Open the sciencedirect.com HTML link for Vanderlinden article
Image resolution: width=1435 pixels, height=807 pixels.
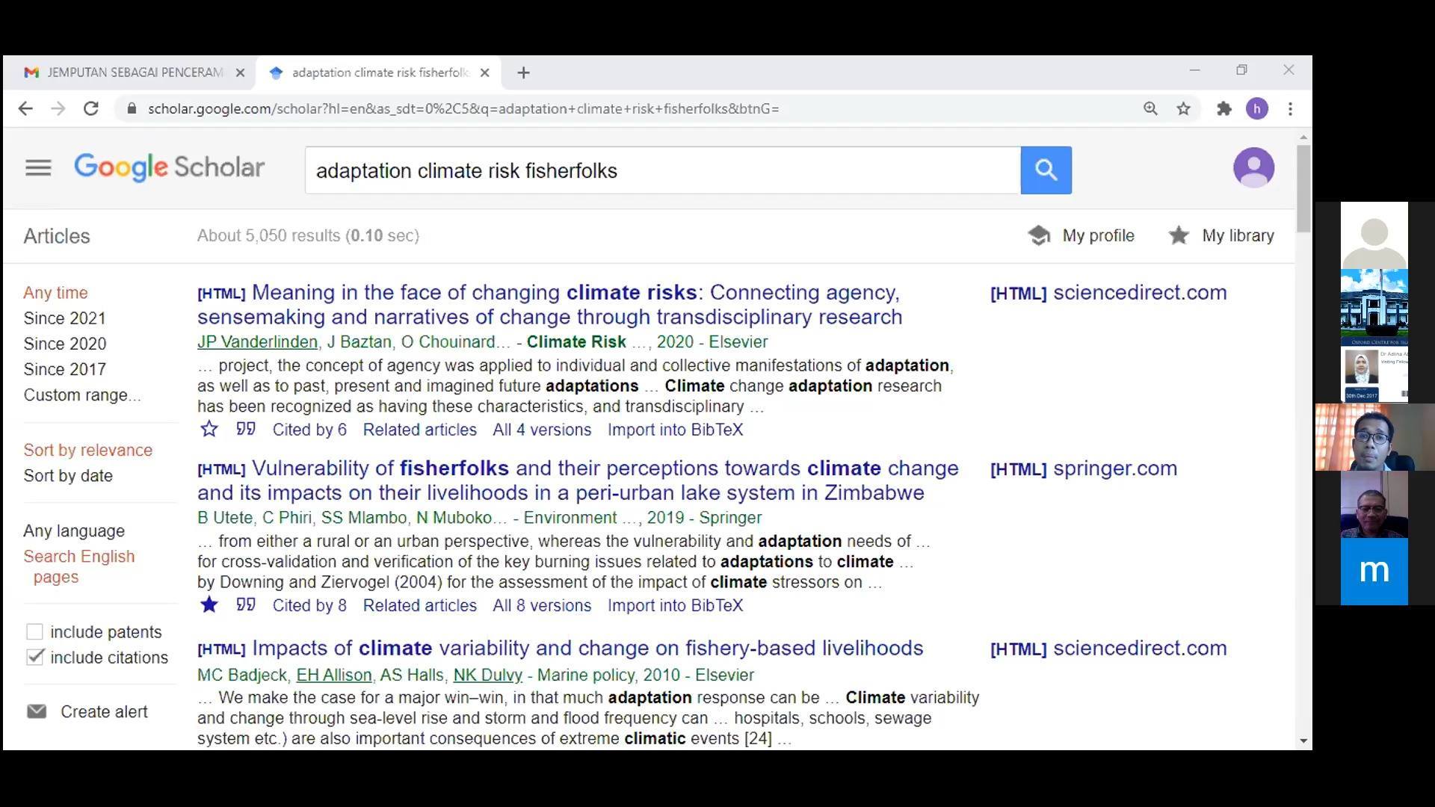pos(1108,293)
